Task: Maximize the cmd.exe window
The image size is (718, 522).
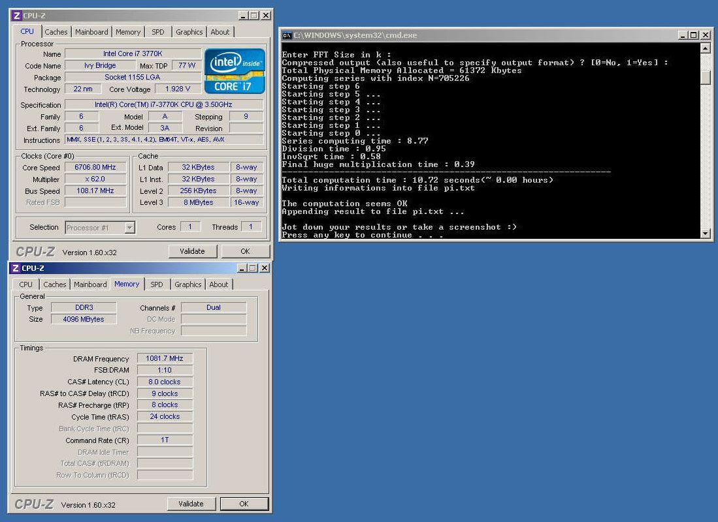Action: tap(694, 35)
